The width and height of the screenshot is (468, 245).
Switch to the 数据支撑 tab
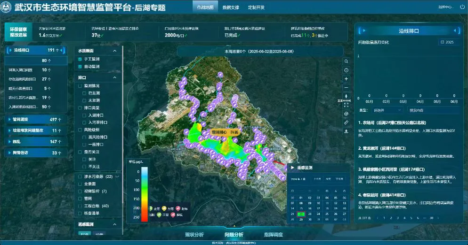click(231, 8)
